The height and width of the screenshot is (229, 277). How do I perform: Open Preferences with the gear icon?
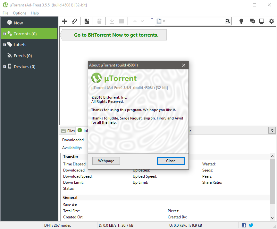(271, 21)
